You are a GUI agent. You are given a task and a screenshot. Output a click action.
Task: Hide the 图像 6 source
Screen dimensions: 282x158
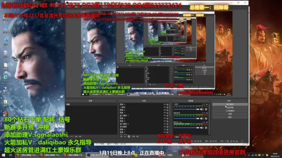click(x=165, y=118)
